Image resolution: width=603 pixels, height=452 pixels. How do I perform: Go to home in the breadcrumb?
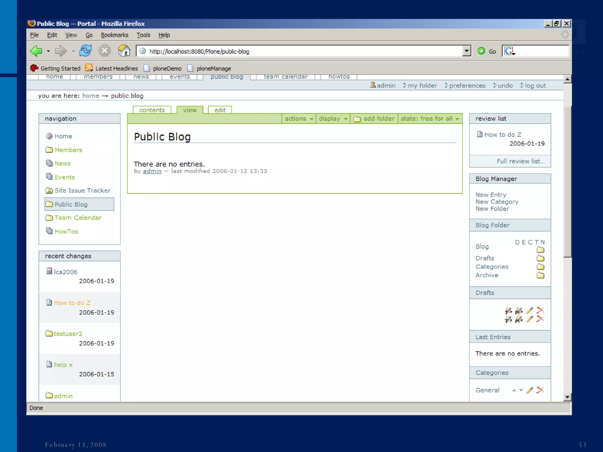(x=91, y=96)
